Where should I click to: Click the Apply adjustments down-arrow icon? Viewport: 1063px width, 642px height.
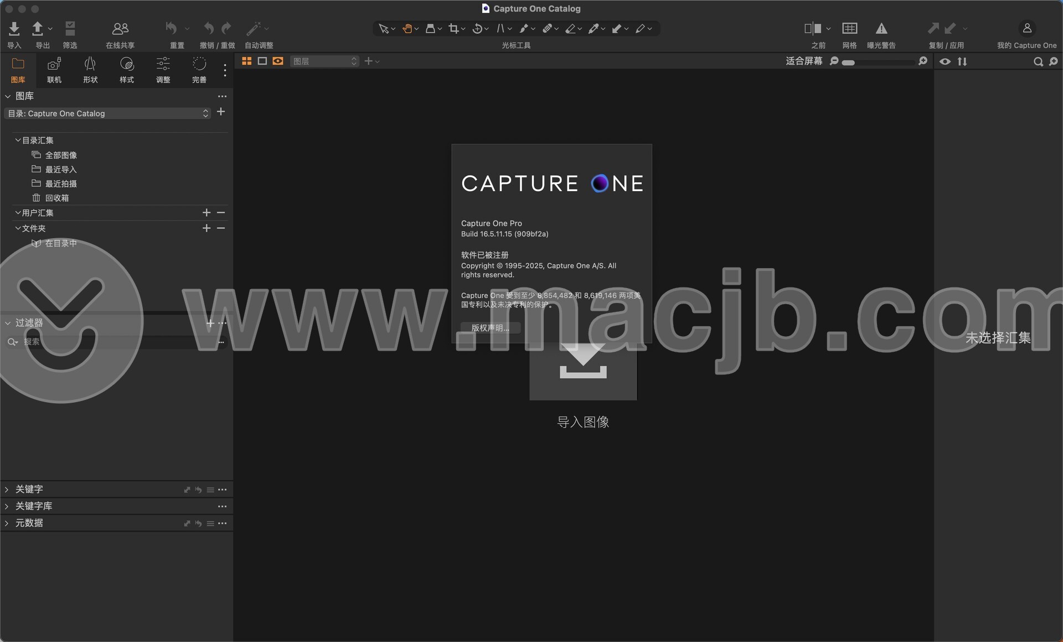point(951,28)
